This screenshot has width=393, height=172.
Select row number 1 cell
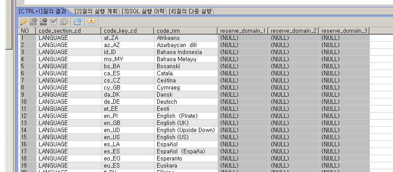pos(27,38)
